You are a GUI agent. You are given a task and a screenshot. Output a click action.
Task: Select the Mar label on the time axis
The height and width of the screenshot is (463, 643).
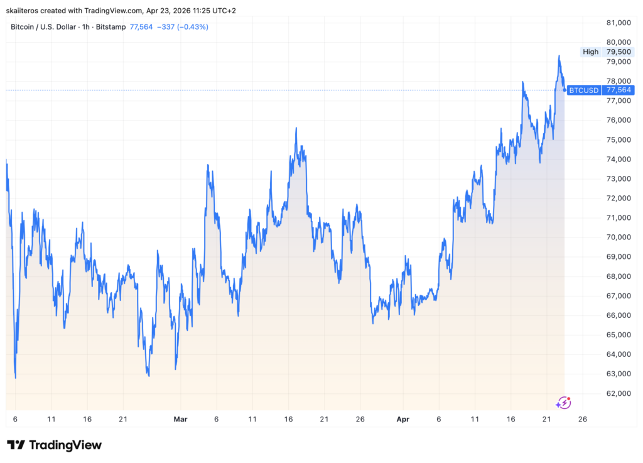pos(181,419)
